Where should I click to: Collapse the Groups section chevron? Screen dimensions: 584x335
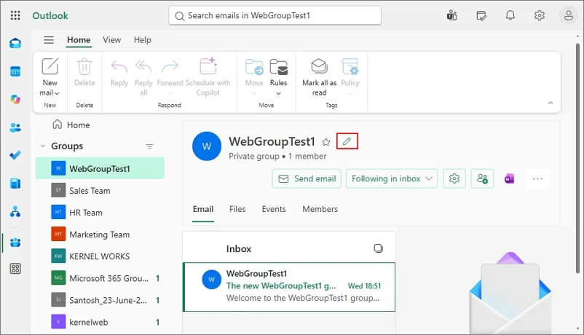coord(42,146)
